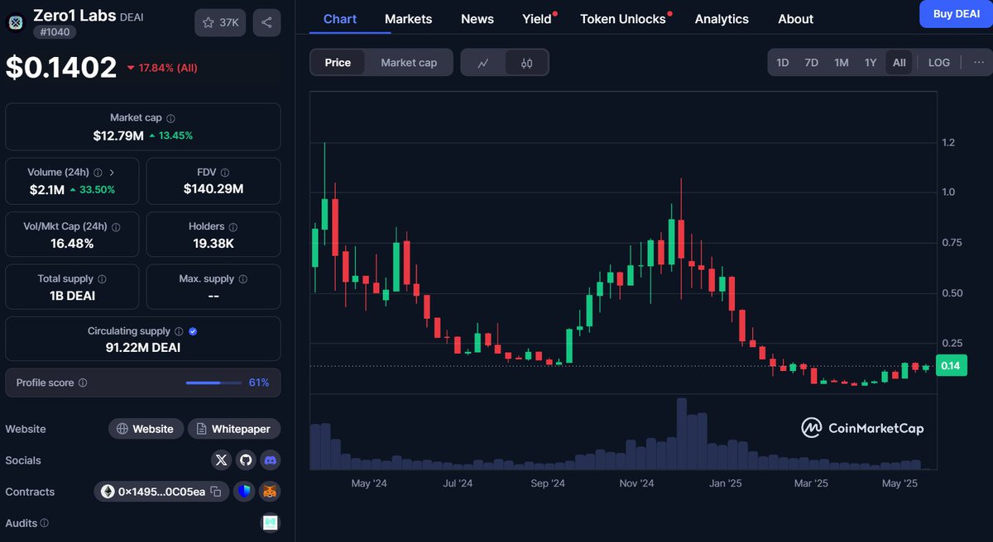Click the contract address 0×1495...0C05ea
This screenshot has height=542, width=993.
point(161,492)
